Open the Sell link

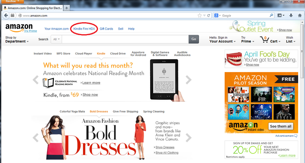click(120, 29)
